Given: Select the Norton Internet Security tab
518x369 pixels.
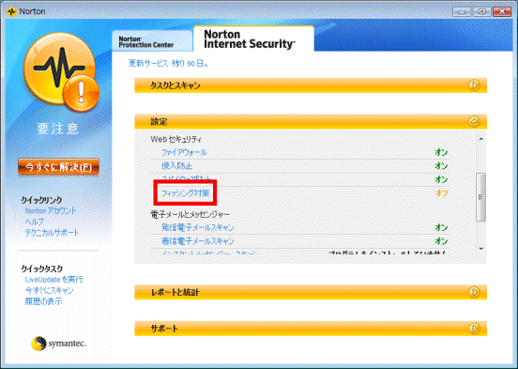Looking at the screenshot, I should tap(253, 39).
